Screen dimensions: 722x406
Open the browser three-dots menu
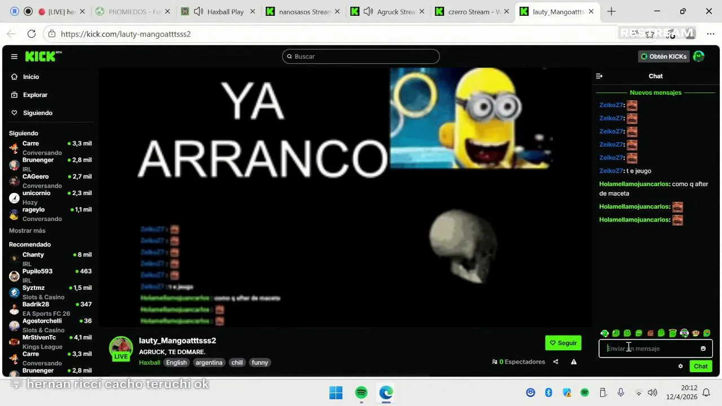click(710, 34)
